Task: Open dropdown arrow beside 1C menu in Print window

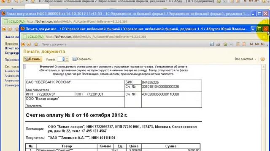Action: point(29,44)
